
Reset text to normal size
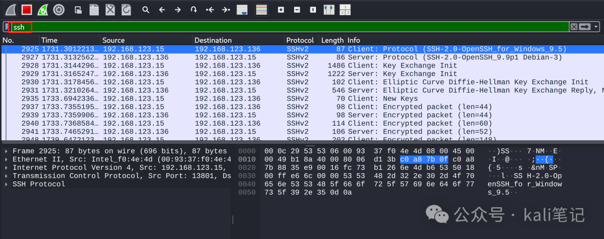(x=313, y=9)
